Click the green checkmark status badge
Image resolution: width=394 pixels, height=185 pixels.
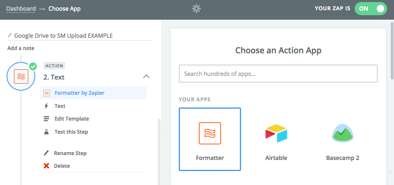pyautogui.click(x=33, y=66)
